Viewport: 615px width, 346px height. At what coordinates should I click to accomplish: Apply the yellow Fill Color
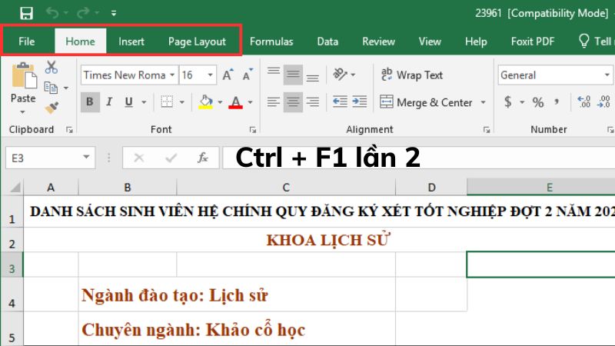205,102
